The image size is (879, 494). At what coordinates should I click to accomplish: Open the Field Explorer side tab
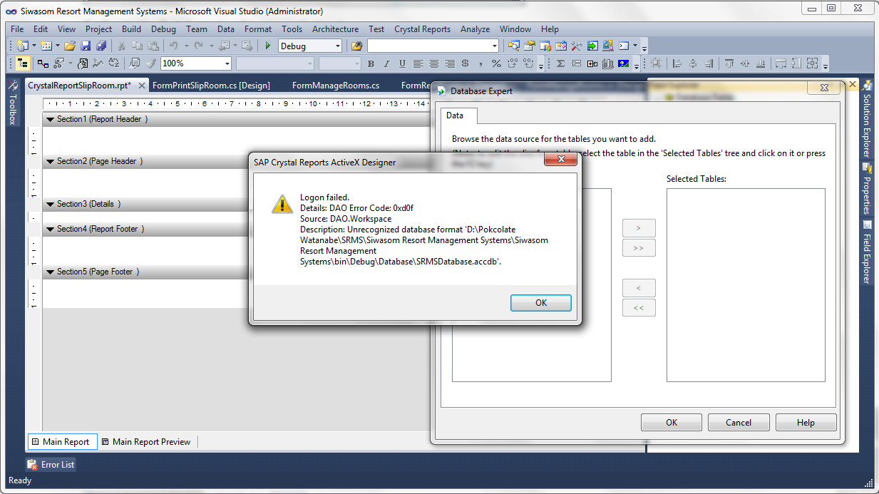point(867,252)
